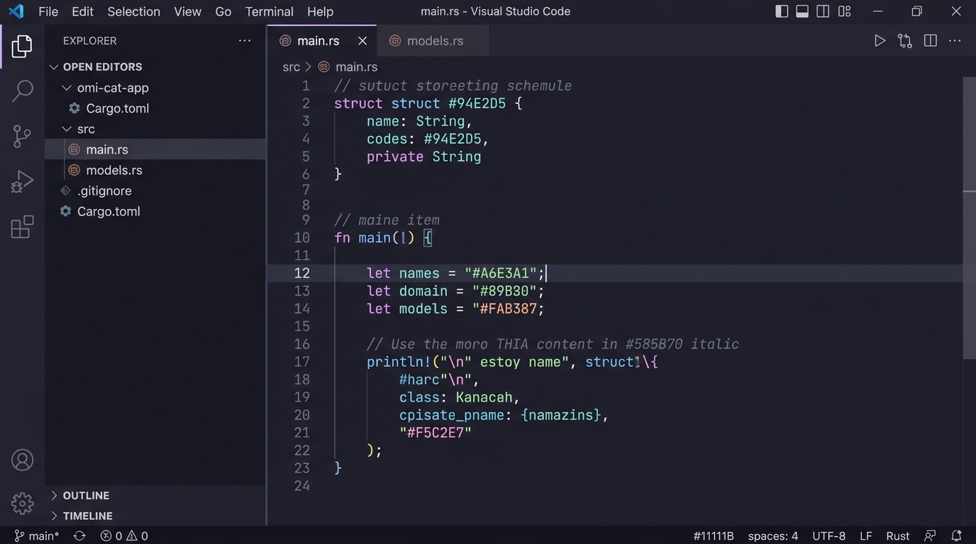This screenshot has height=544, width=976.
Task: Open the Manage gear icon
Action: coord(22,504)
